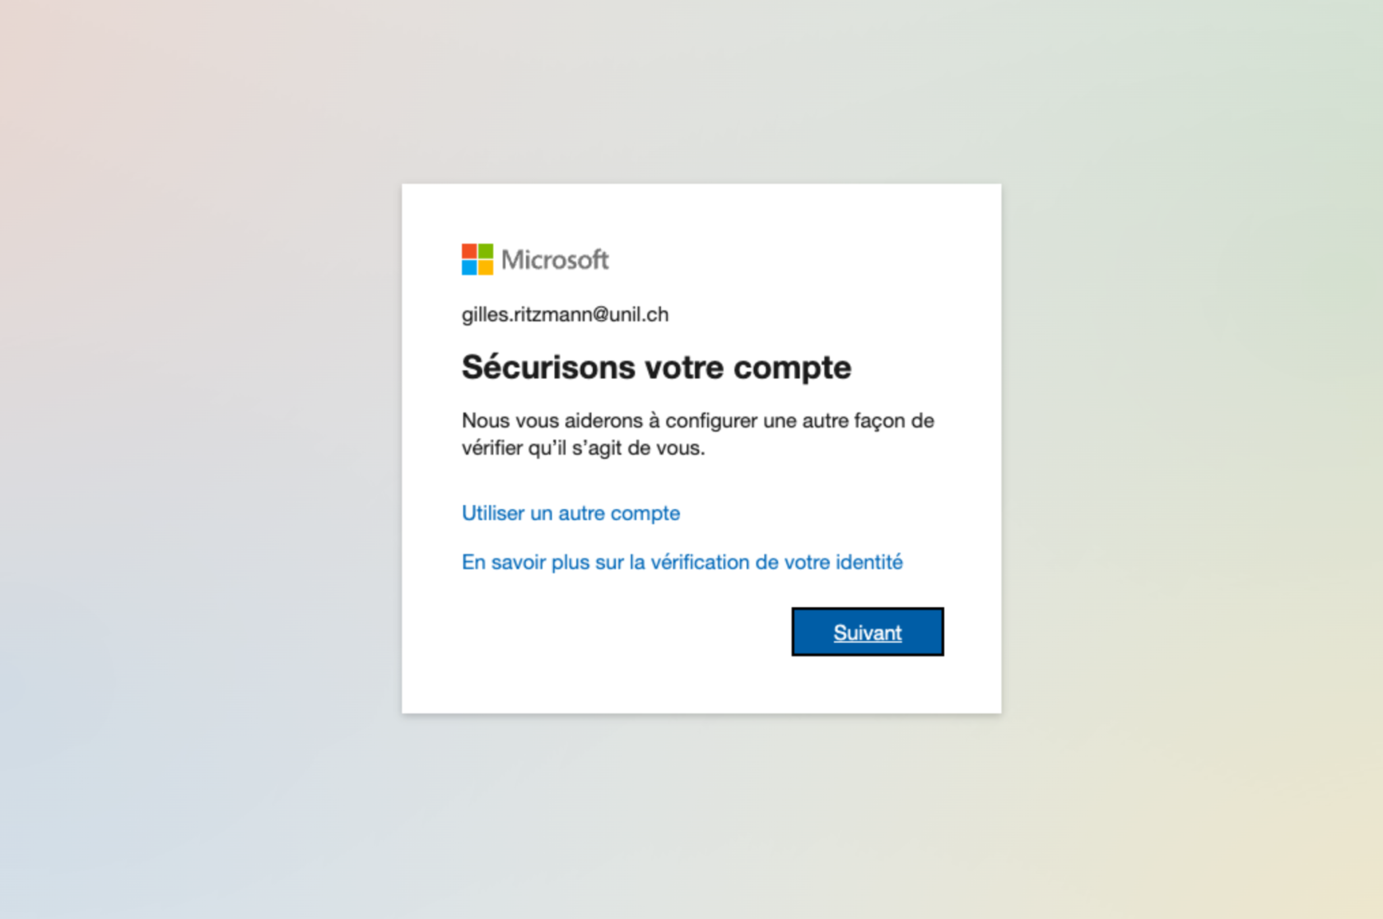1383x919 pixels.
Task: Click the red square of Microsoft logo
Action: 469,251
